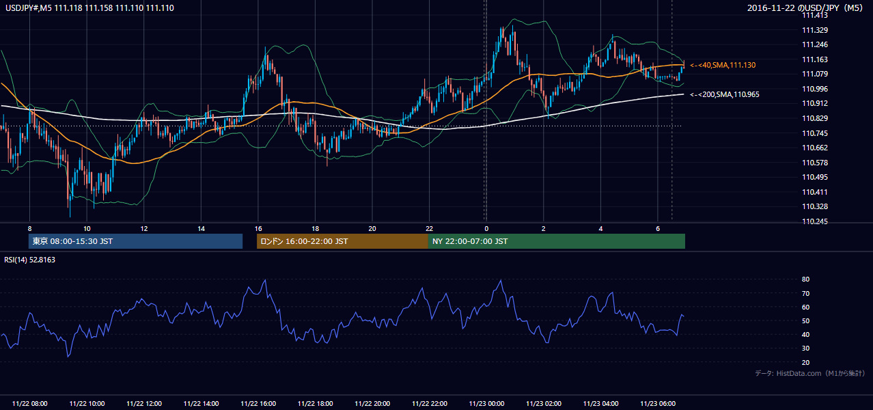873x410 pixels.
Task: Click price axis label 110.745
Action: tap(815, 133)
